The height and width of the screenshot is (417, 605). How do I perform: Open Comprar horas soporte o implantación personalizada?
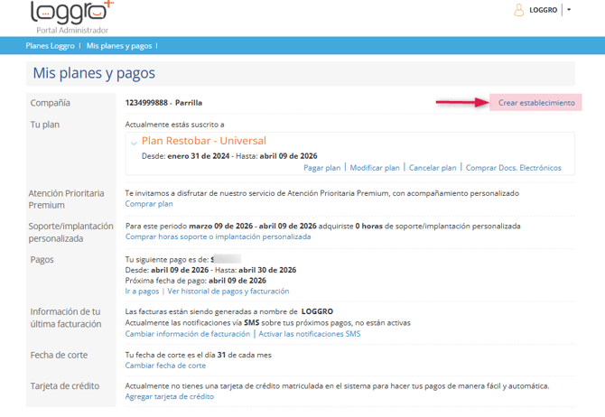coord(218,236)
